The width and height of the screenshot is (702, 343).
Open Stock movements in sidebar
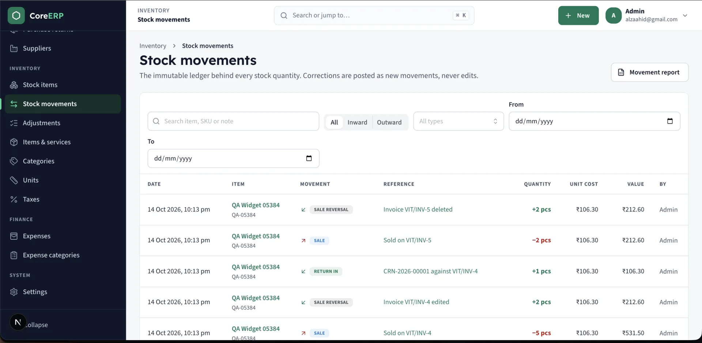[x=63, y=104]
